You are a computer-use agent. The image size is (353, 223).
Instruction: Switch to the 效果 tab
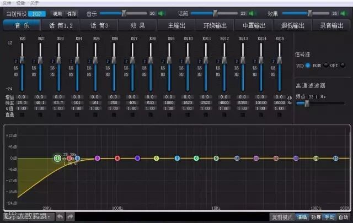click(137, 25)
